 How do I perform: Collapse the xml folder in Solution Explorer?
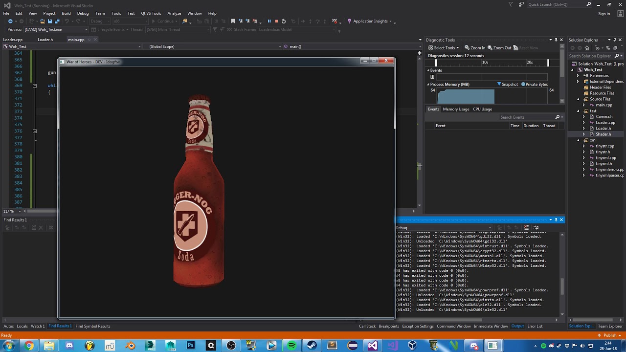tap(579, 140)
